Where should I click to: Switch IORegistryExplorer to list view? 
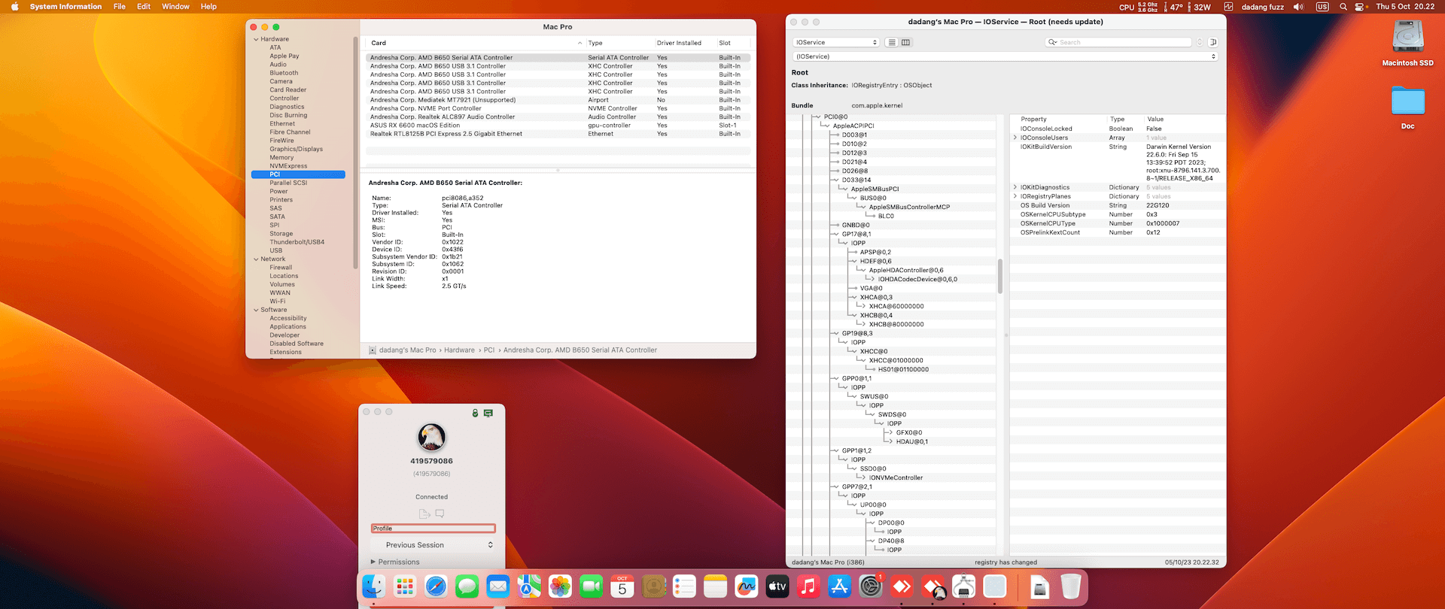[x=892, y=42]
